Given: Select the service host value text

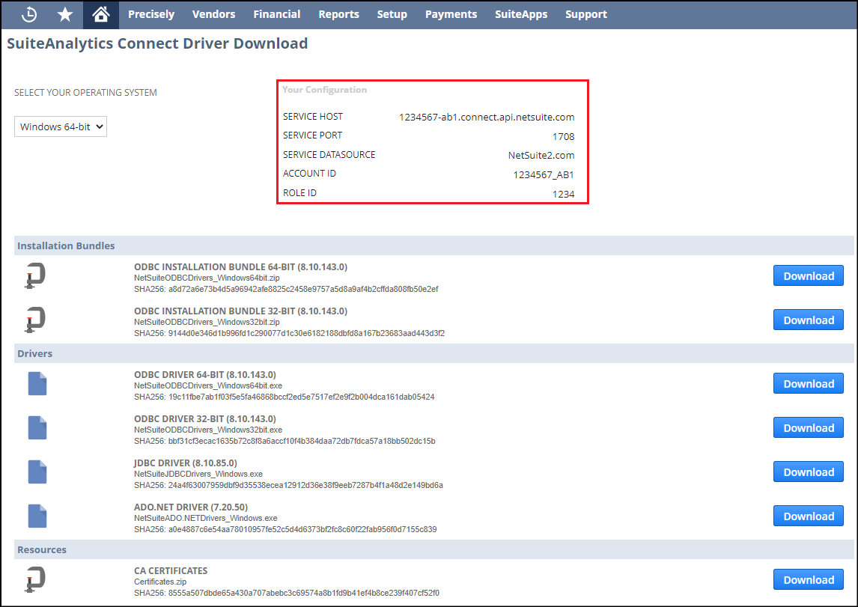Looking at the screenshot, I should click(x=487, y=117).
